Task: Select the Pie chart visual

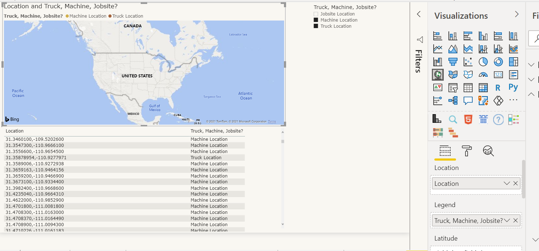Action: point(483,62)
